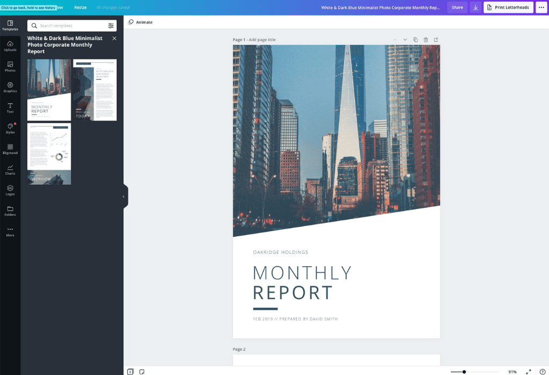Add a new page below Page 1

point(436,39)
